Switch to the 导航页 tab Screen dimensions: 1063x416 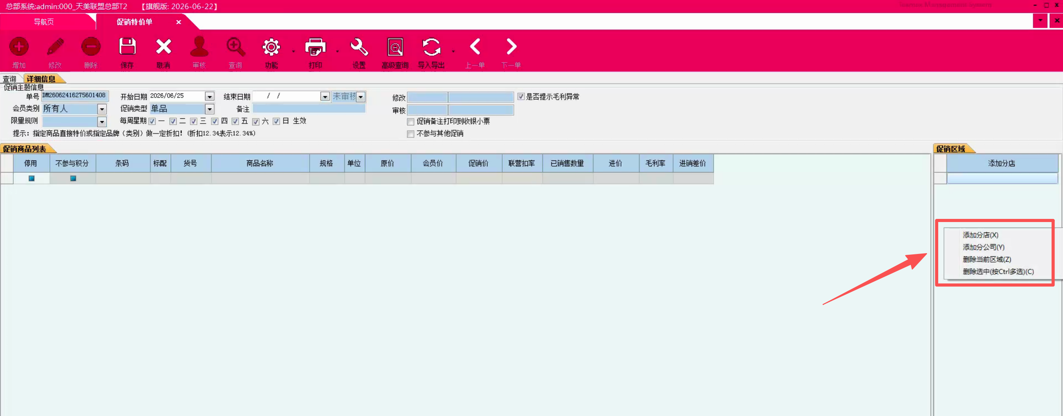44,22
